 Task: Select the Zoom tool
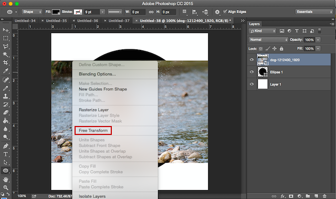point(6,187)
